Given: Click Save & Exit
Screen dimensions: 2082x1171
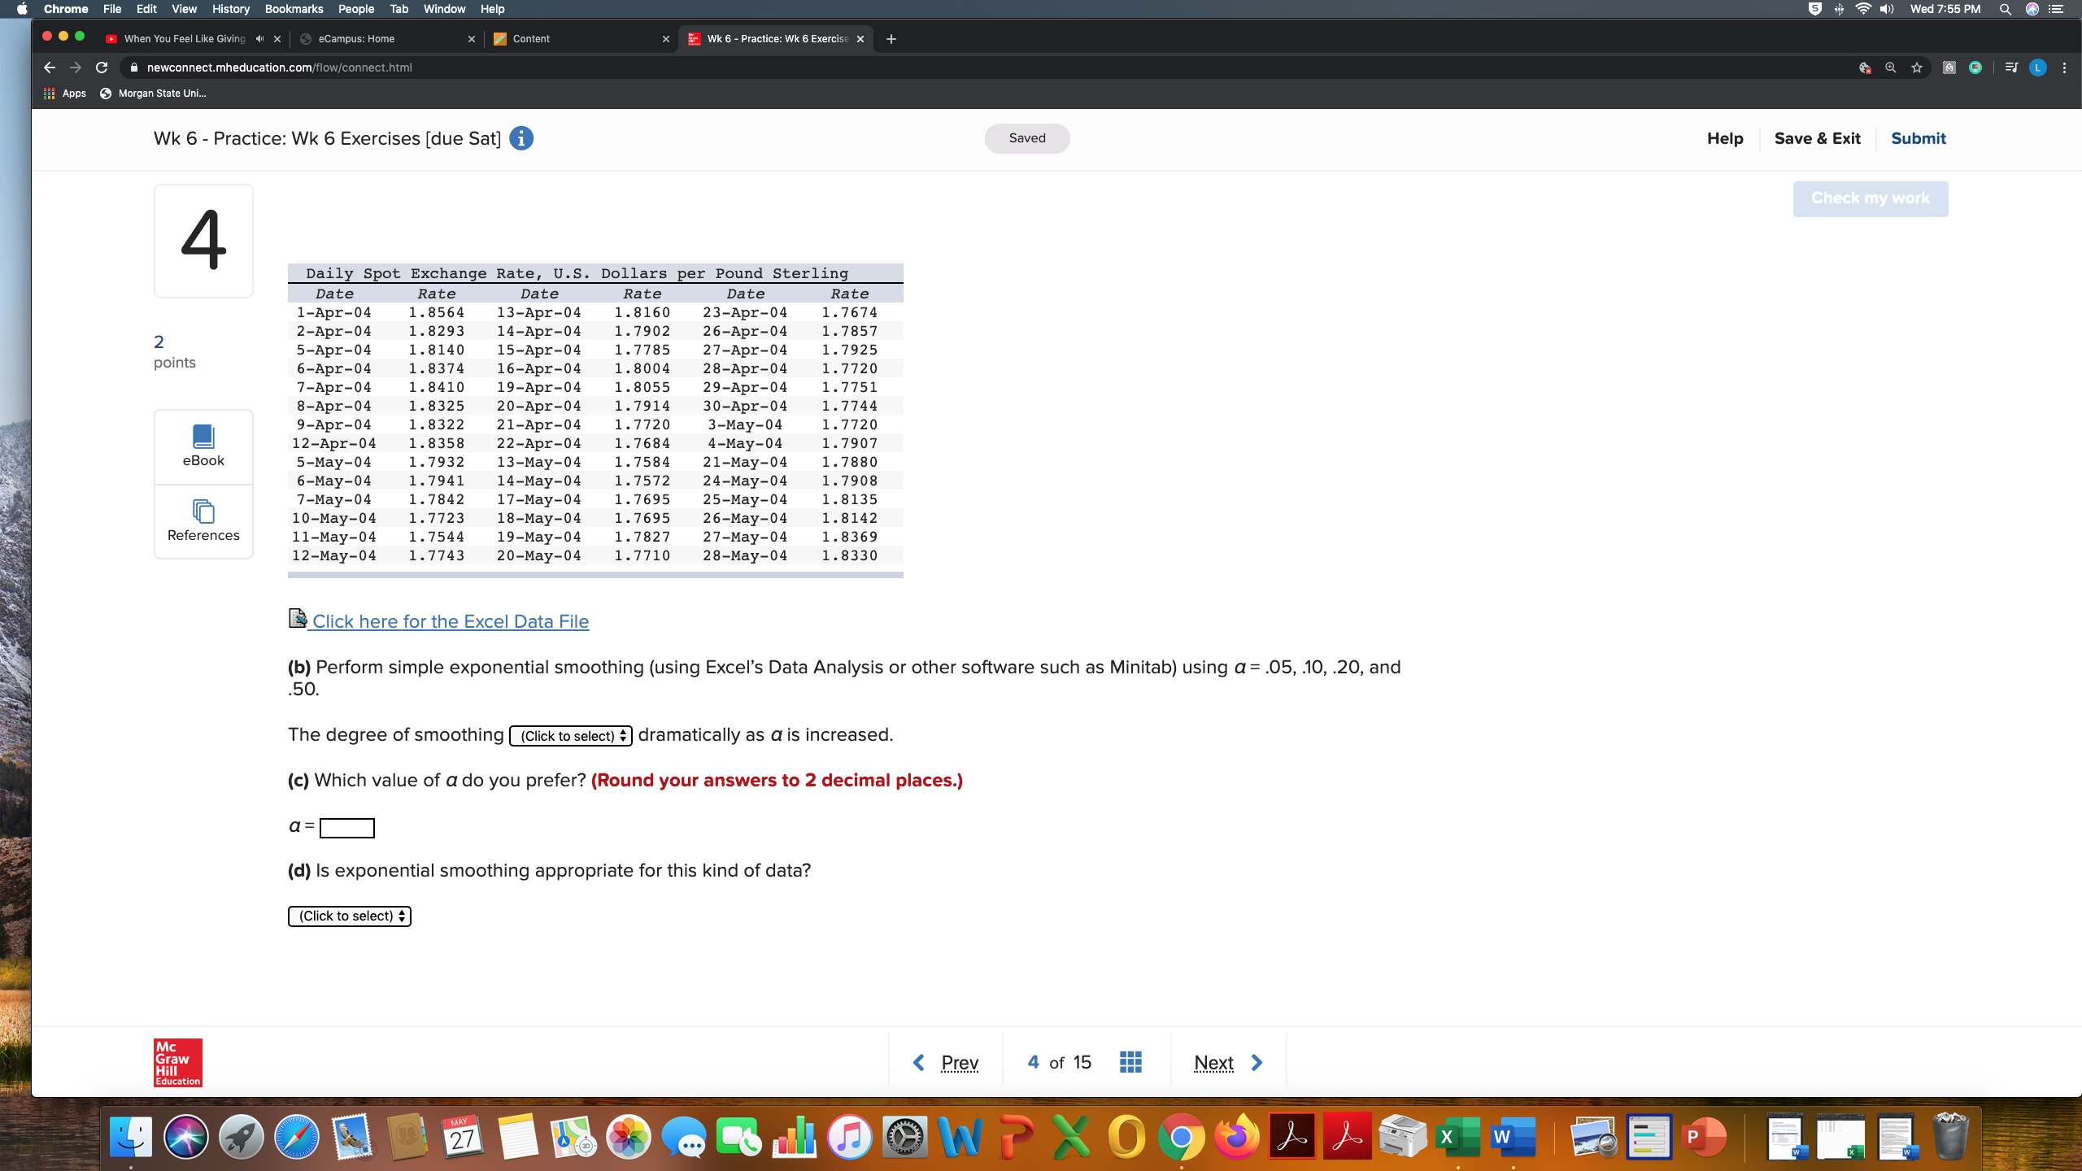Looking at the screenshot, I should click(x=1817, y=138).
